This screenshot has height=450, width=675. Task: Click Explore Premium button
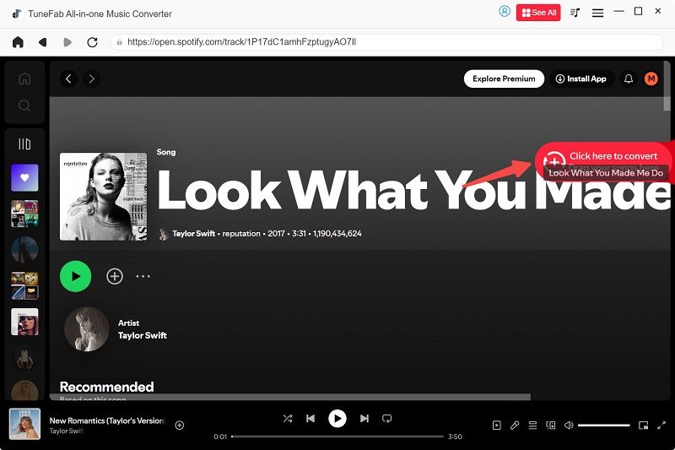click(x=504, y=79)
